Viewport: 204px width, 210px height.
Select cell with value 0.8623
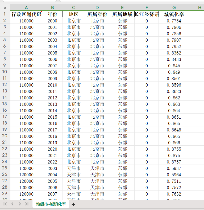(174, 91)
